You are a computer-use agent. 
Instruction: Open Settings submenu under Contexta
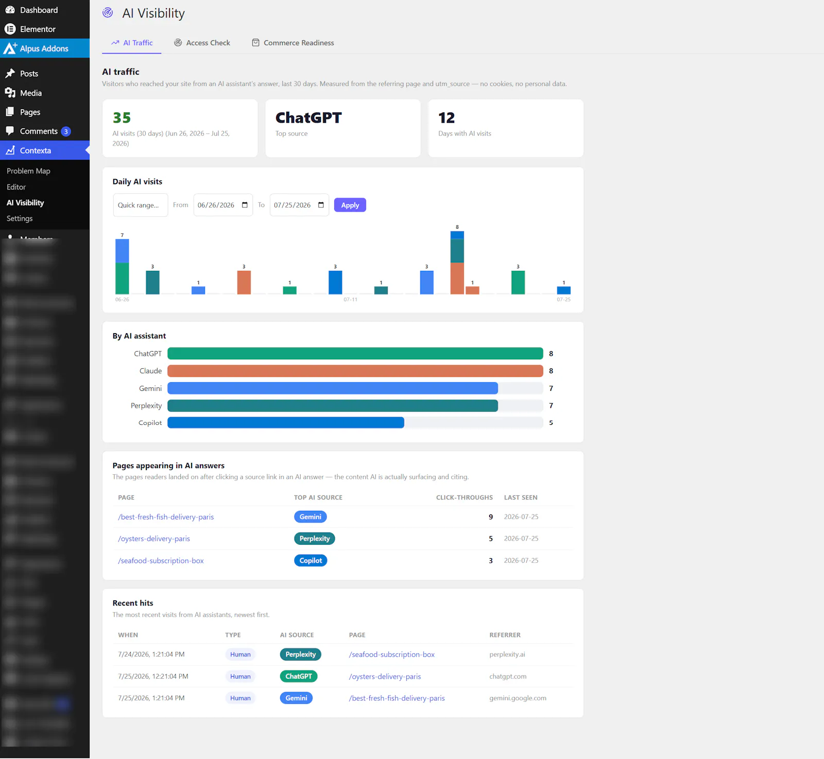click(x=20, y=218)
